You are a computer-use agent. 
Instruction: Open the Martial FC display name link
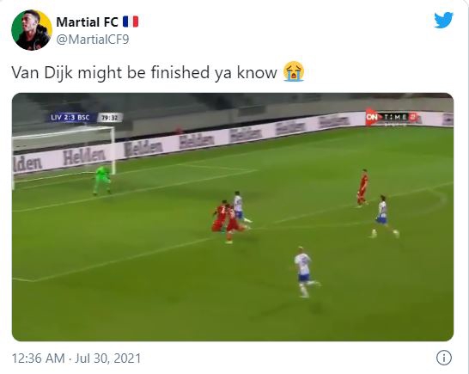coord(88,22)
